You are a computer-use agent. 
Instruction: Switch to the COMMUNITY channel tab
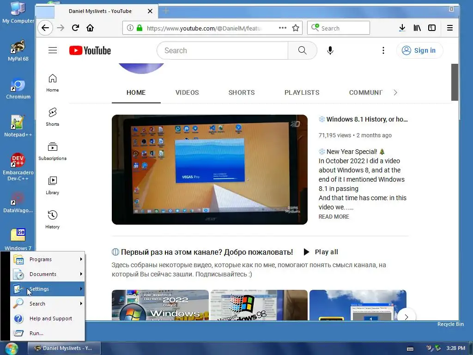366,92
